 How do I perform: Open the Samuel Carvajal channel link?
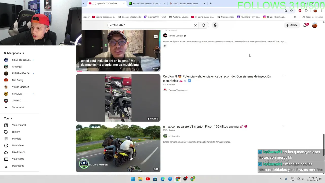(x=176, y=36)
